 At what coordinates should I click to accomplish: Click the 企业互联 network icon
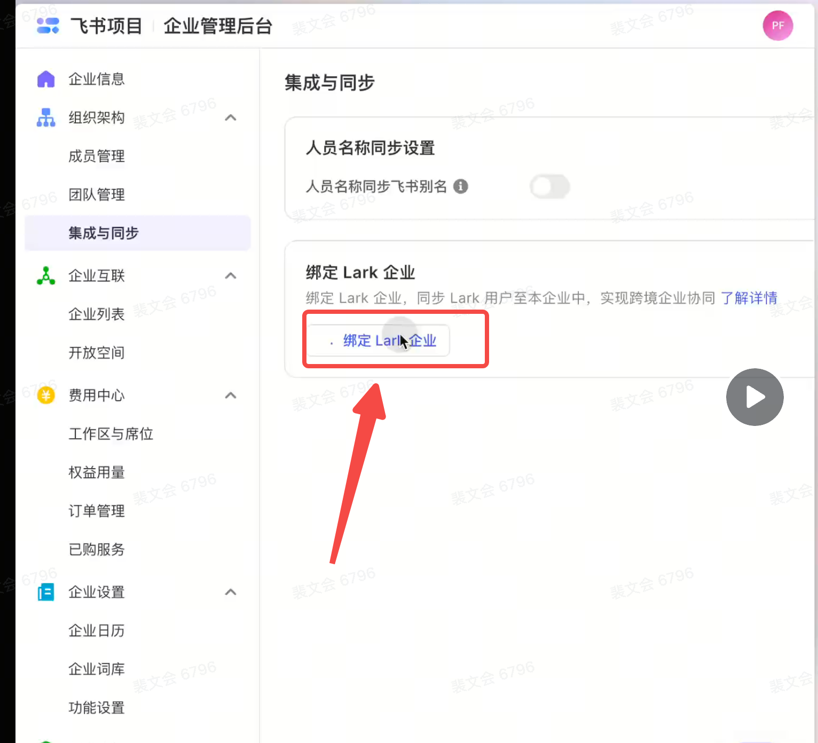(46, 275)
